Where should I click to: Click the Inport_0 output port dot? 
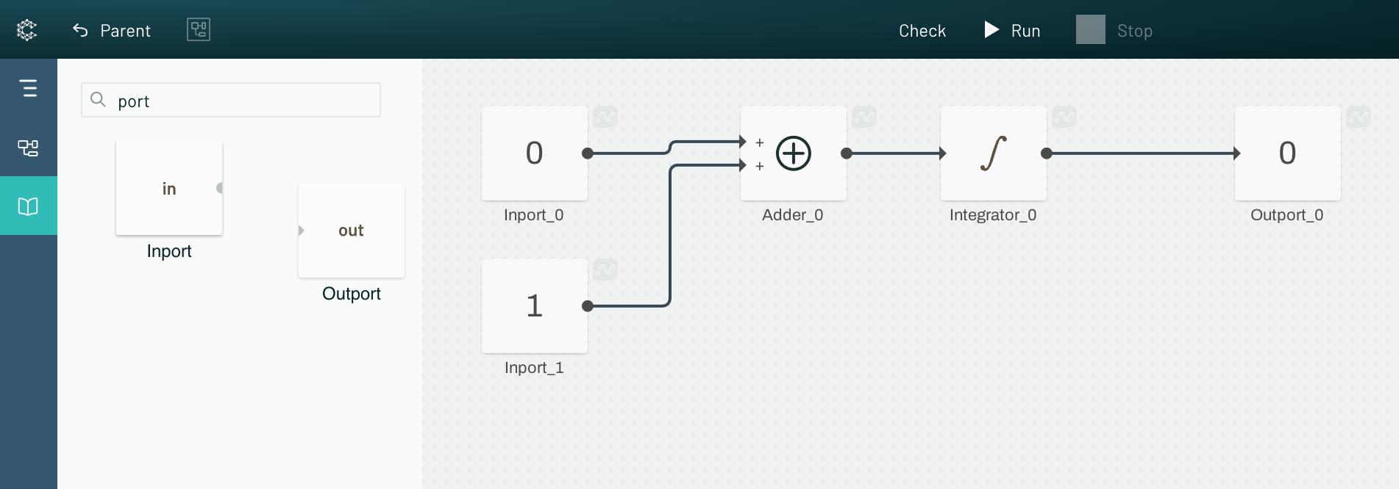588,153
